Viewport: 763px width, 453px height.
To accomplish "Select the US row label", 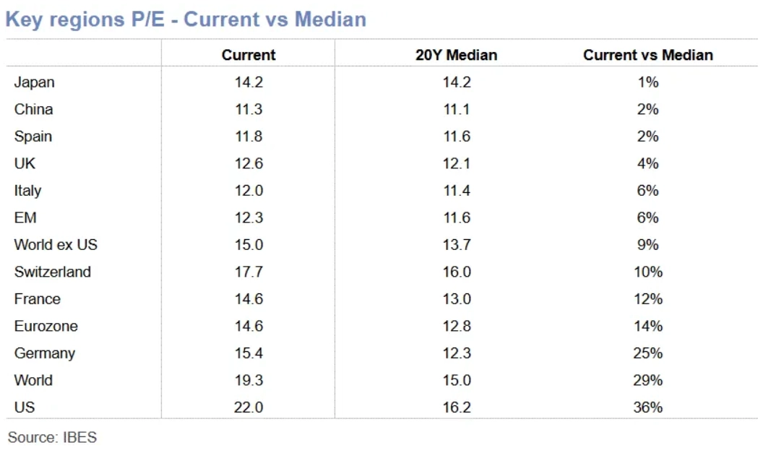I will click(x=25, y=407).
